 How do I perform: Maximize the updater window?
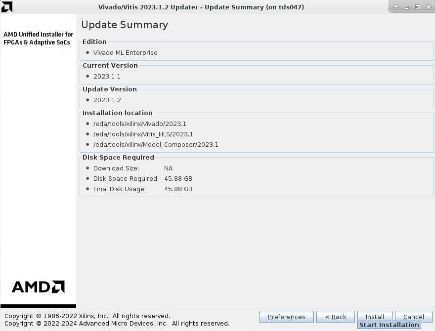tap(417, 7)
